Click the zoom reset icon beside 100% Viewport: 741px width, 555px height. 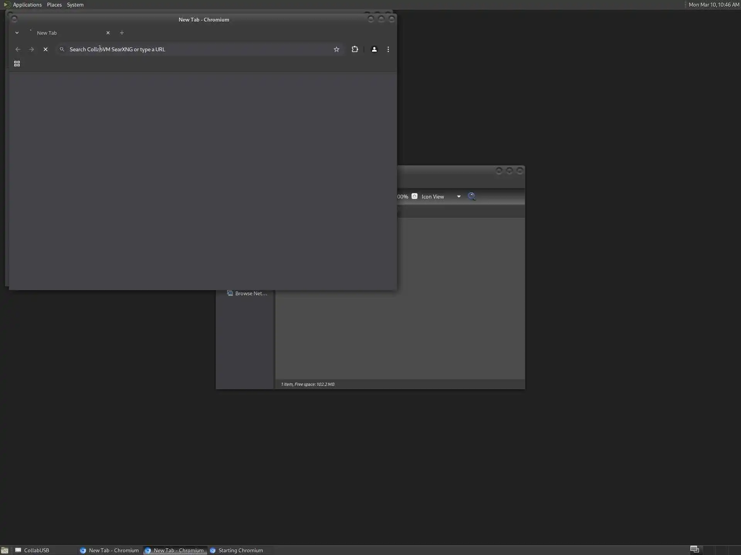coord(414,196)
